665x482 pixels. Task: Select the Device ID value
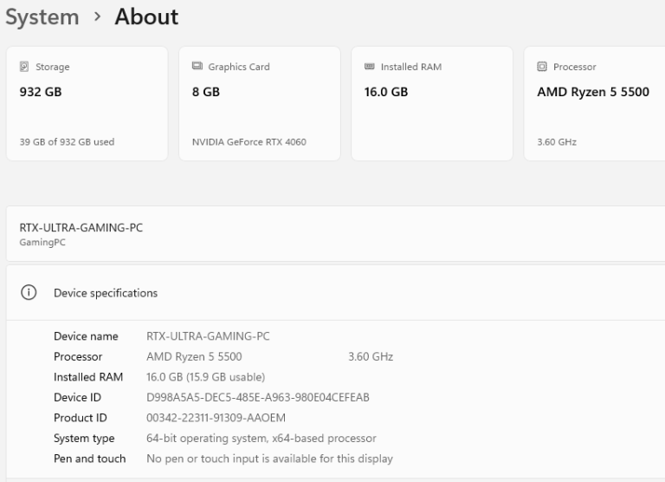tap(258, 397)
